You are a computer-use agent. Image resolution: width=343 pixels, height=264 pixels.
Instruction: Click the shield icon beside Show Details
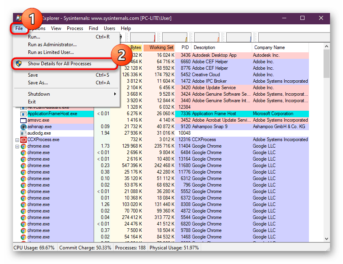coord(19,64)
